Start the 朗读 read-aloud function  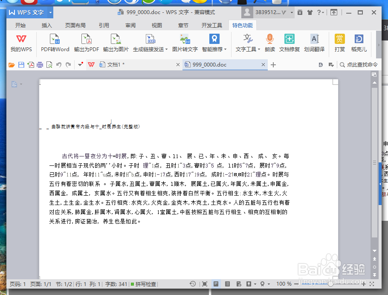(x=269, y=43)
